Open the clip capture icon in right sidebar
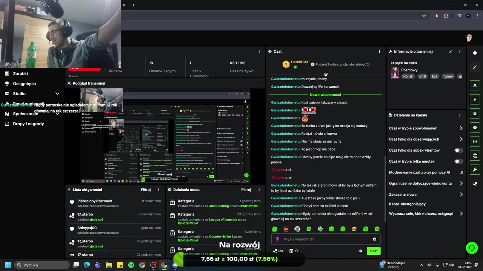This screenshot has height=271, width=483. pos(475,85)
